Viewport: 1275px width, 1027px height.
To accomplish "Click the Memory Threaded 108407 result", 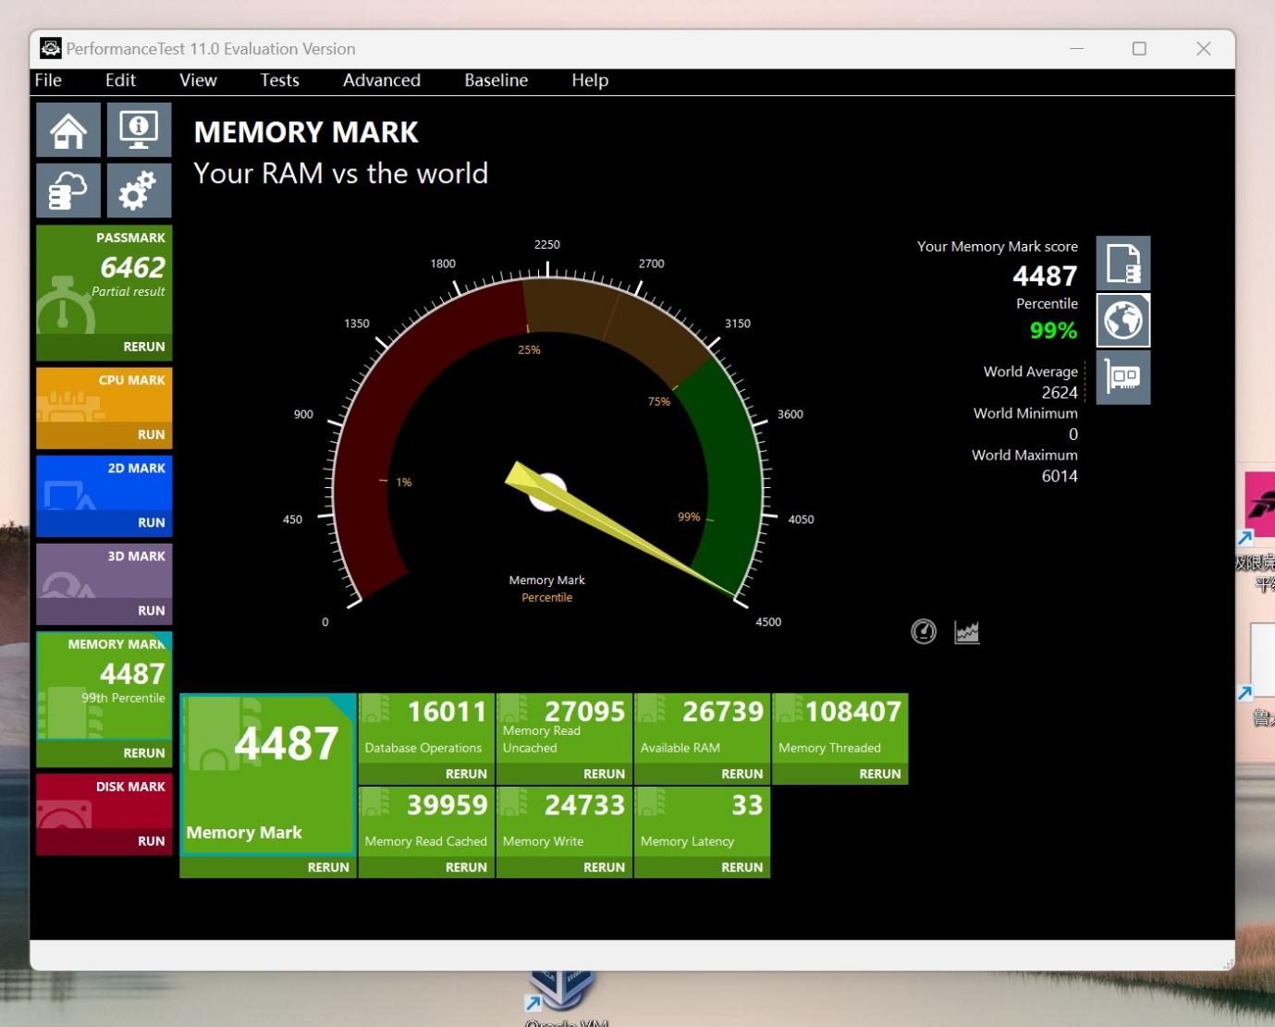I will click(x=840, y=728).
